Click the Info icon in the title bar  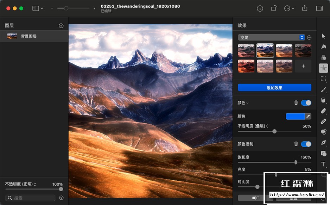260,8
